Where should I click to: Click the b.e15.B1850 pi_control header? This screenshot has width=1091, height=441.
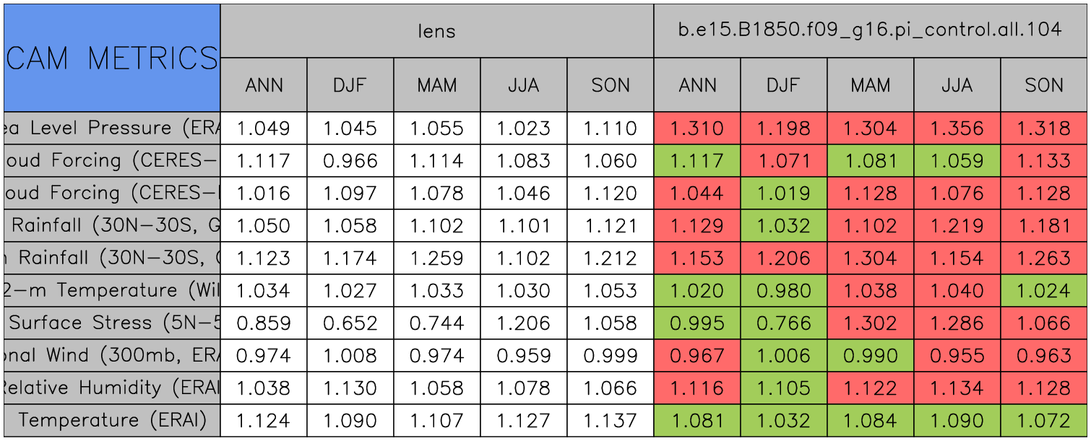[x=870, y=30]
